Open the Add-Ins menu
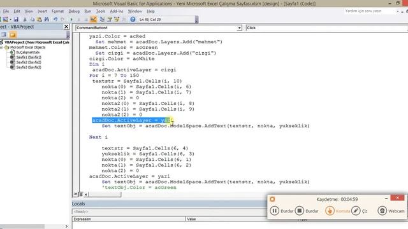 [x=116, y=11]
